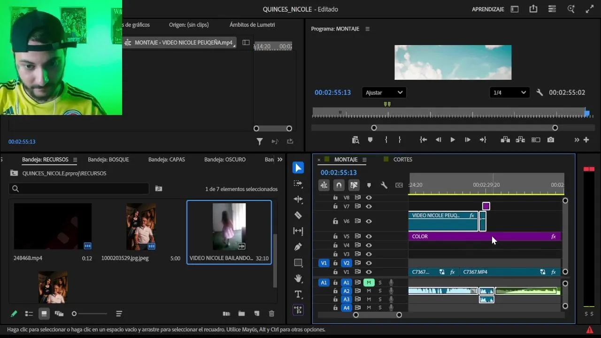Select the Track Select Forward tool

[298, 184]
